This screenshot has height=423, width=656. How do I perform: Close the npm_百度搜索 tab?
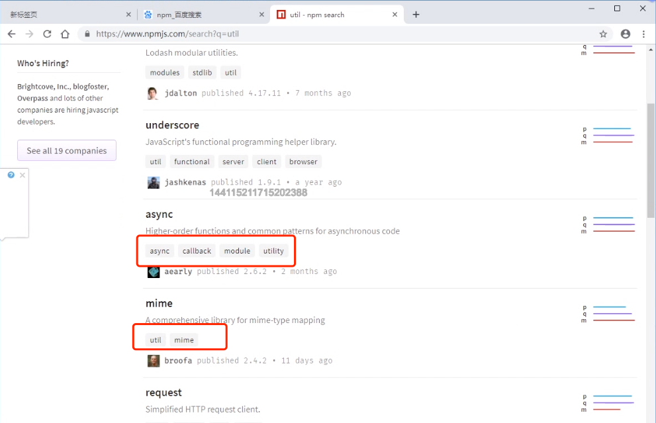(x=261, y=15)
